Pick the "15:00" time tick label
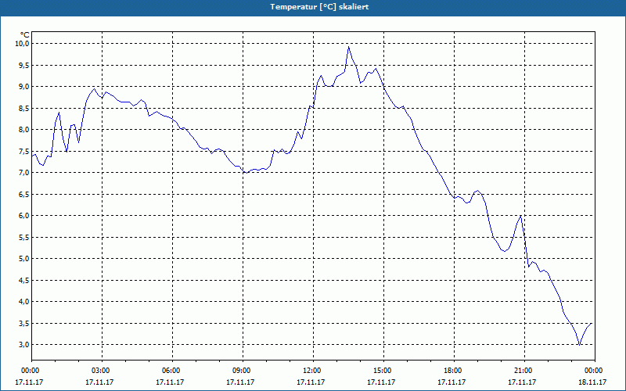This screenshot has height=391, width=626. (383, 371)
